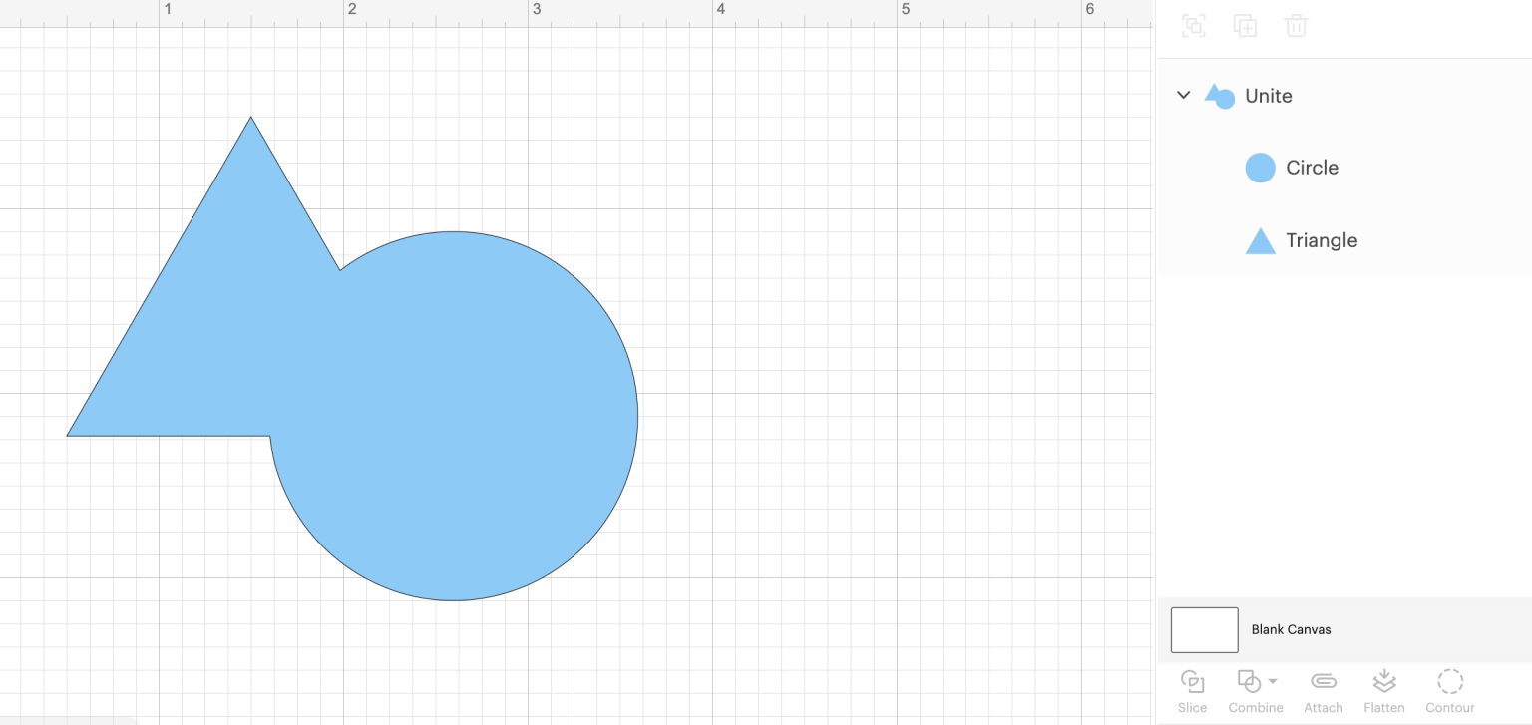Select the Circle layer in the panel
Image resolution: width=1532 pixels, height=725 pixels.
click(x=1312, y=167)
